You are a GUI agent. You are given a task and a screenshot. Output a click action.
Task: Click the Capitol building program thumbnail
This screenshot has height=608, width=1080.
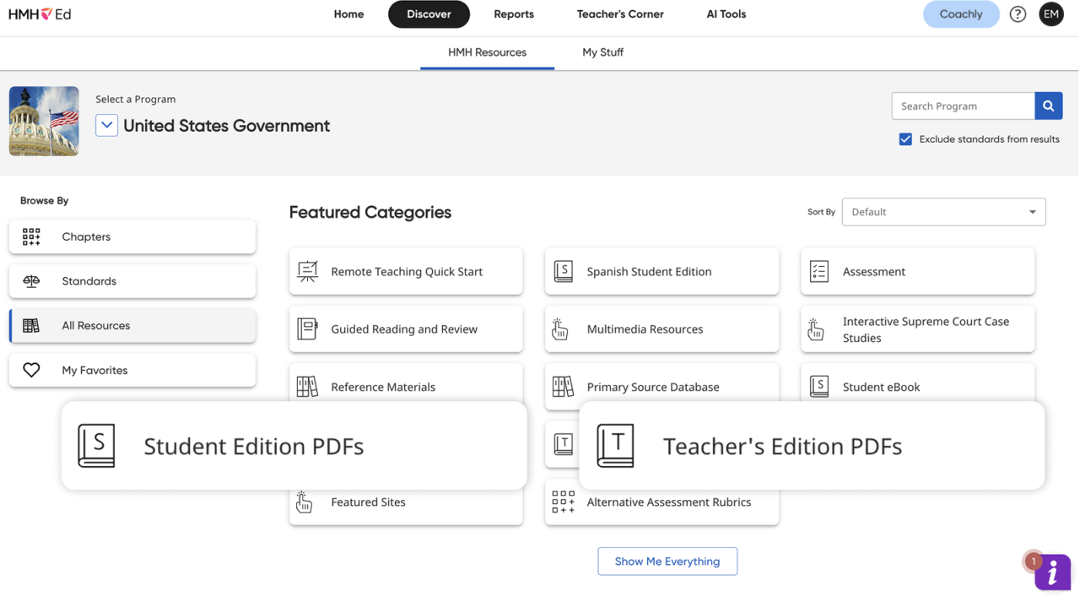point(44,121)
